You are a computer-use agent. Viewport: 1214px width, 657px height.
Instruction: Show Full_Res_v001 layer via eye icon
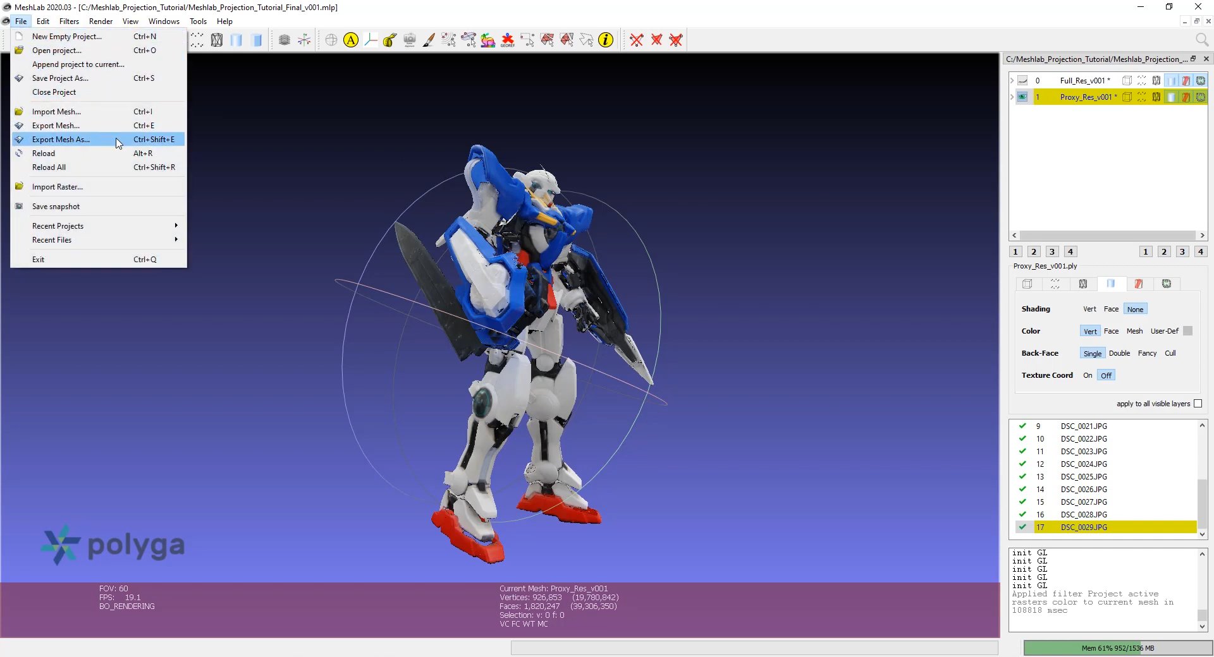tap(1022, 81)
